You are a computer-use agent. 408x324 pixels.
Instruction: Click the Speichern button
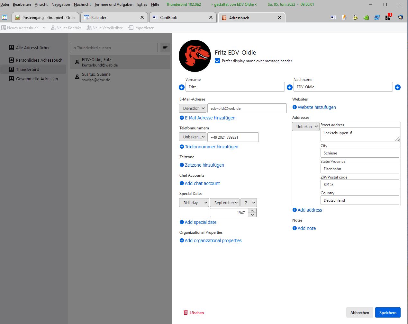388,312
